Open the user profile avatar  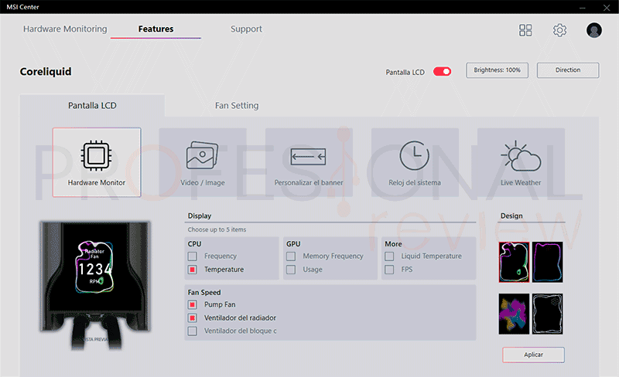[x=594, y=30]
